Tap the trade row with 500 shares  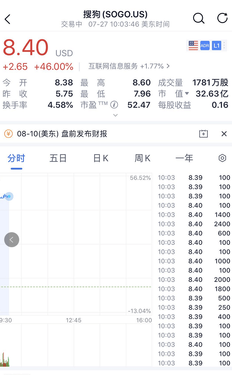(x=194, y=298)
